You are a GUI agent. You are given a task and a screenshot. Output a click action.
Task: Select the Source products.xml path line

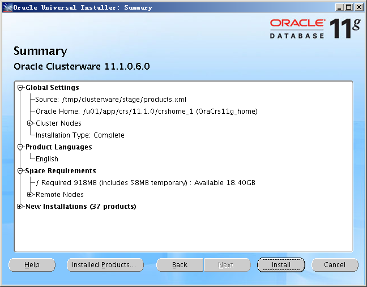(x=110, y=100)
